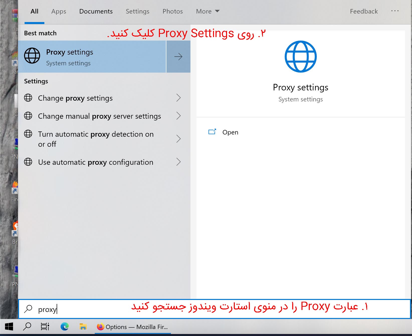Image resolution: width=412 pixels, height=336 pixels.
Task: Launch Microsoft Edge from the taskbar
Action: click(64, 327)
